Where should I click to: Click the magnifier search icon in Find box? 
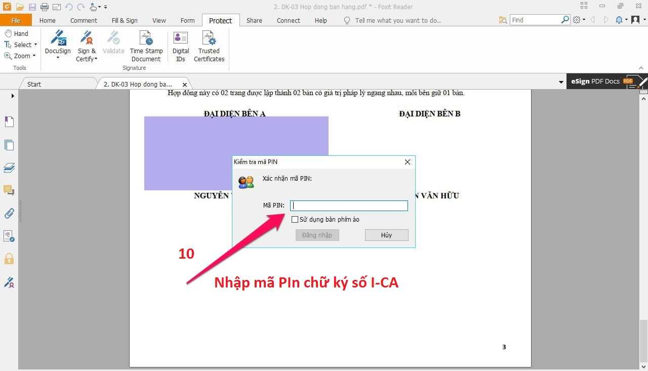click(565, 20)
